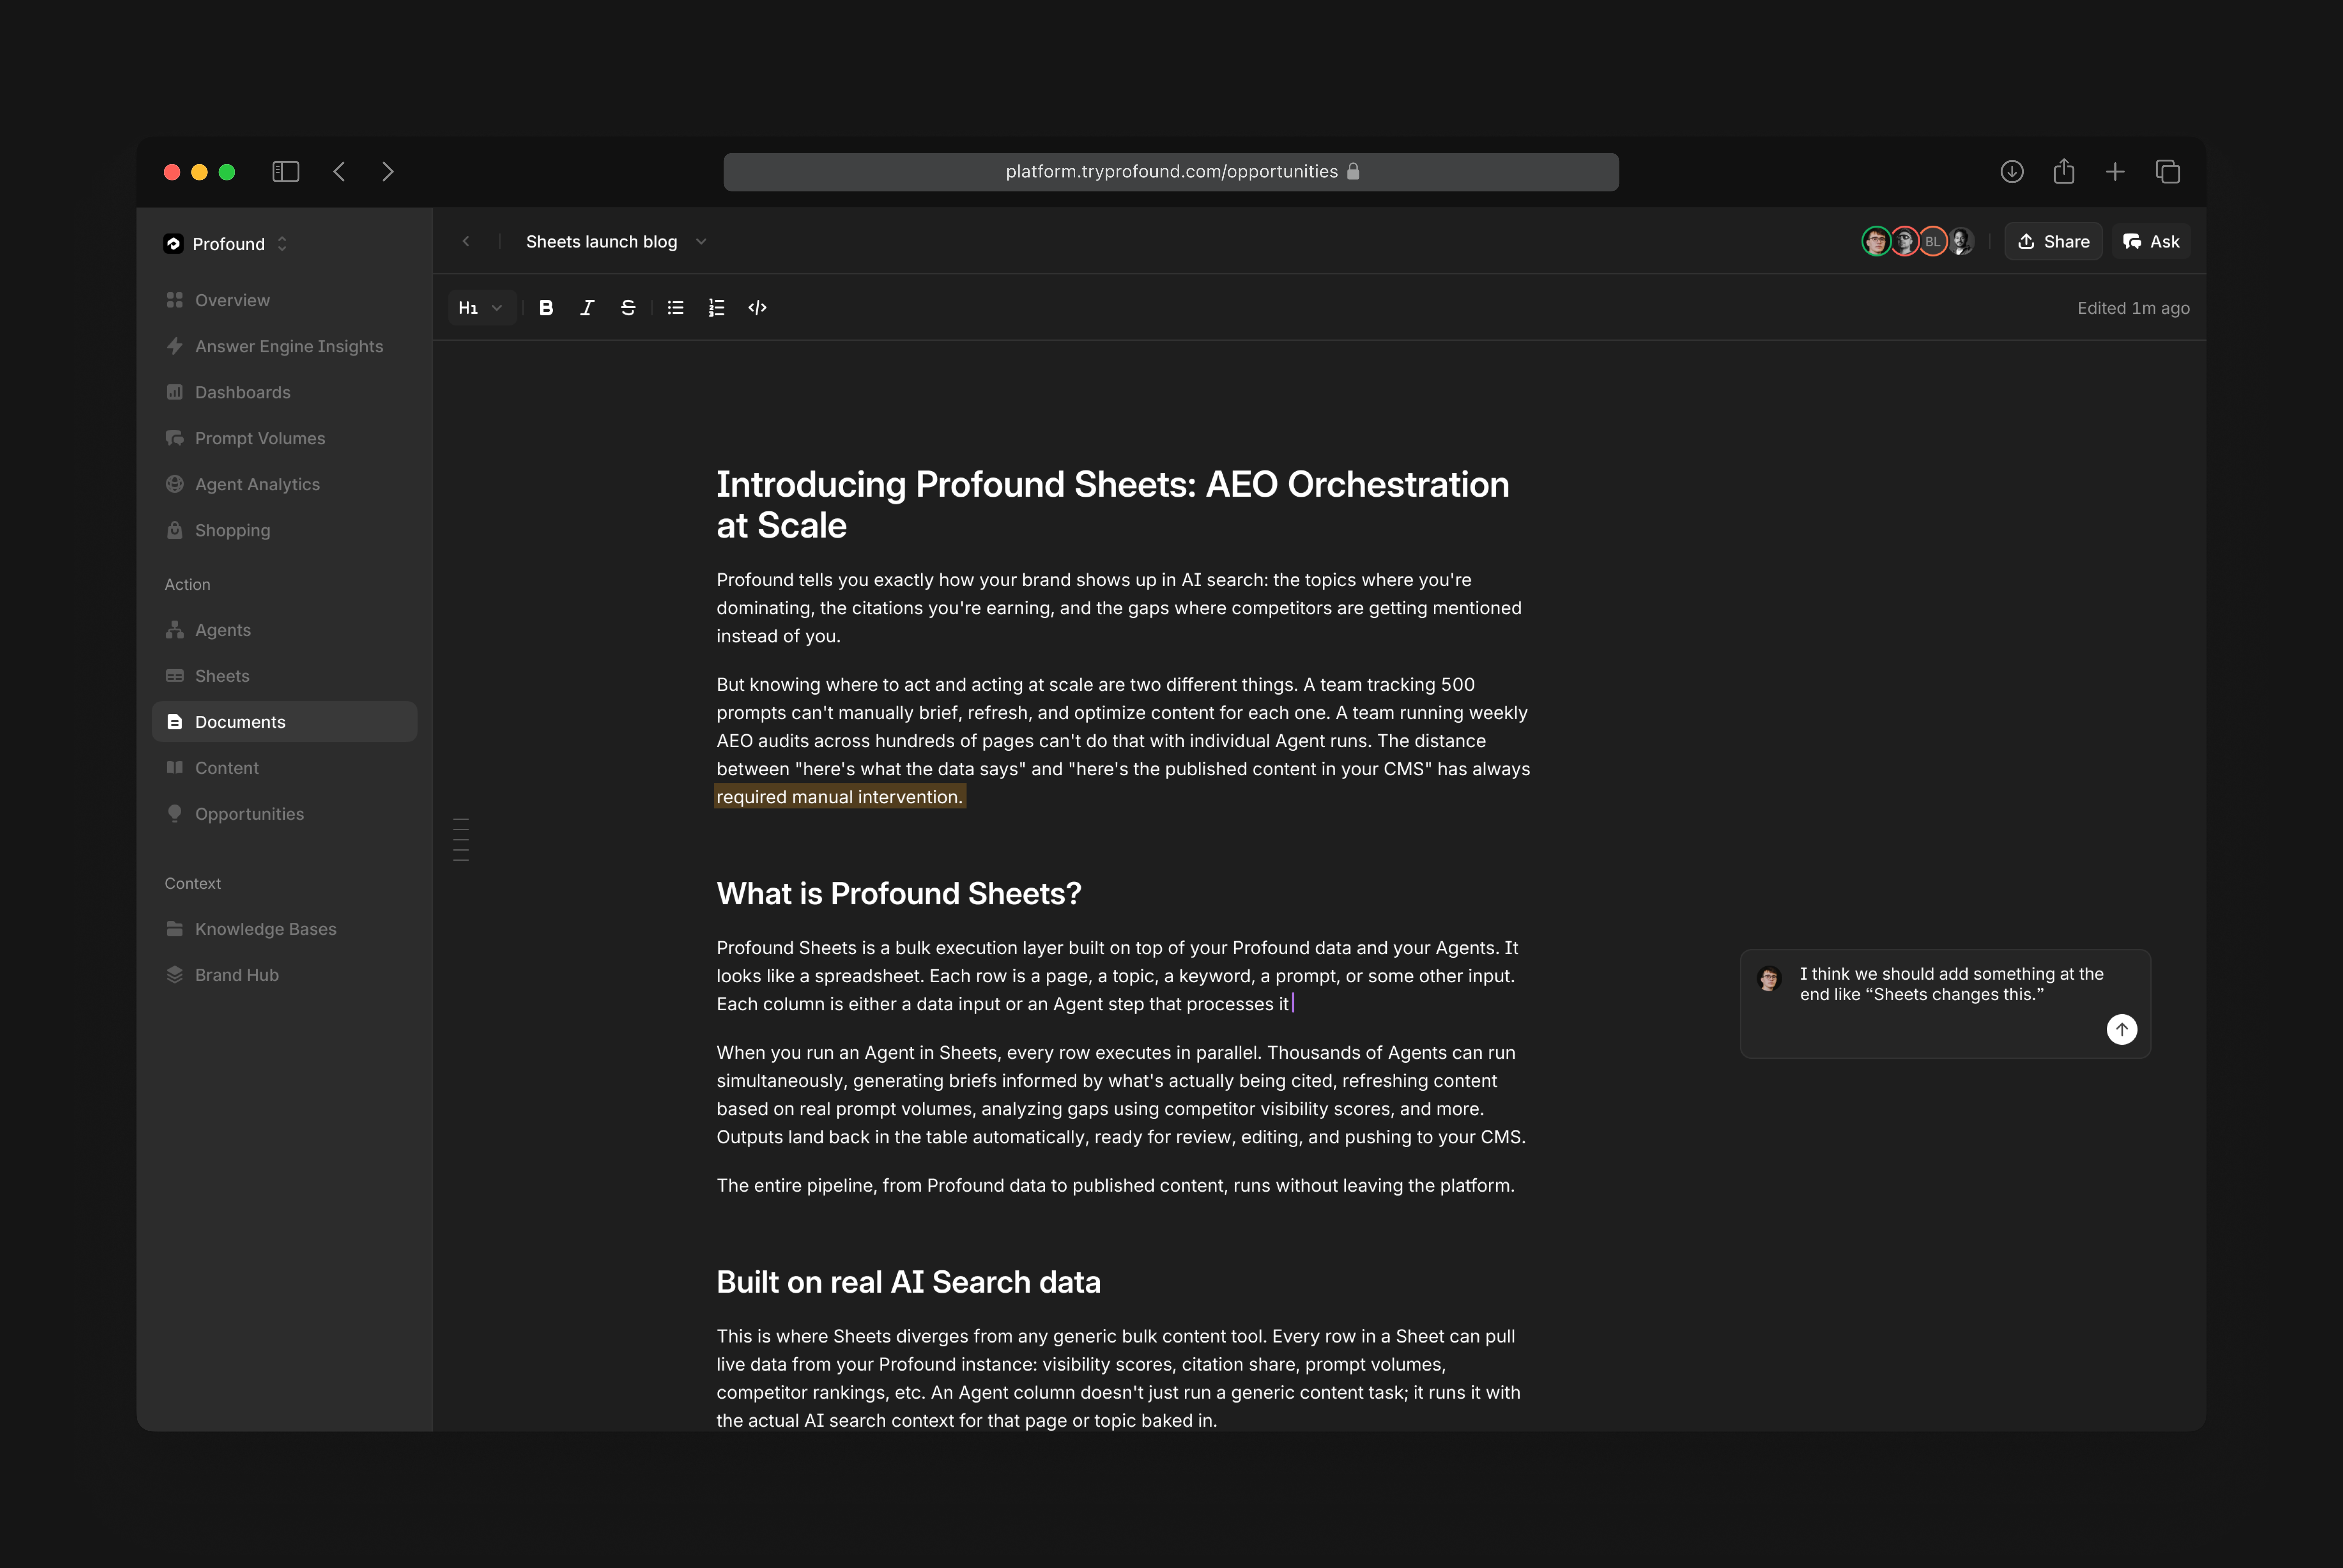This screenshot has width=2343, height=1568.
Task: Click the second collaborator avatar with red ring
Action: (x=1905, y=242)
